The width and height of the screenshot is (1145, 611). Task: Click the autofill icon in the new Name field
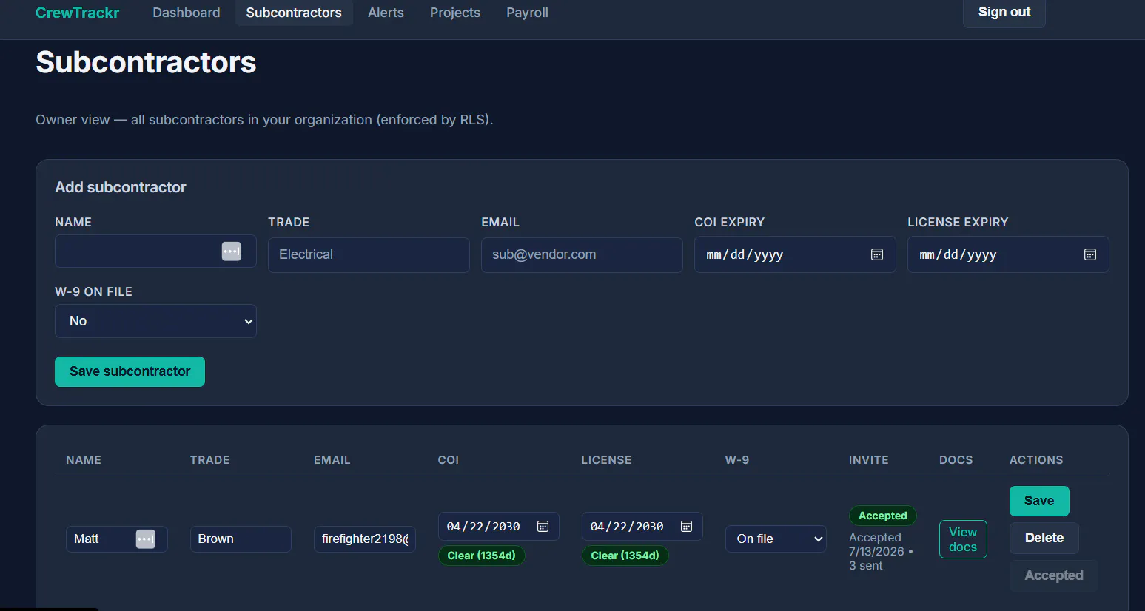coord(232,252)
